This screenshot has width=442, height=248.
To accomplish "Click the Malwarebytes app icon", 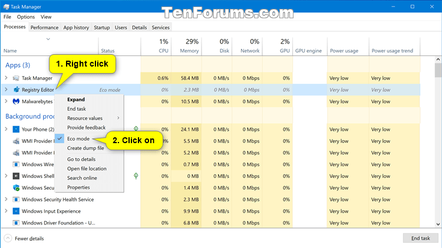I will 16,101.
